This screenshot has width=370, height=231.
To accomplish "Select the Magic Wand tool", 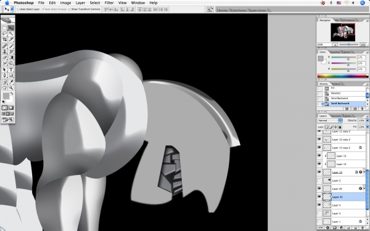I will [11, 34].
